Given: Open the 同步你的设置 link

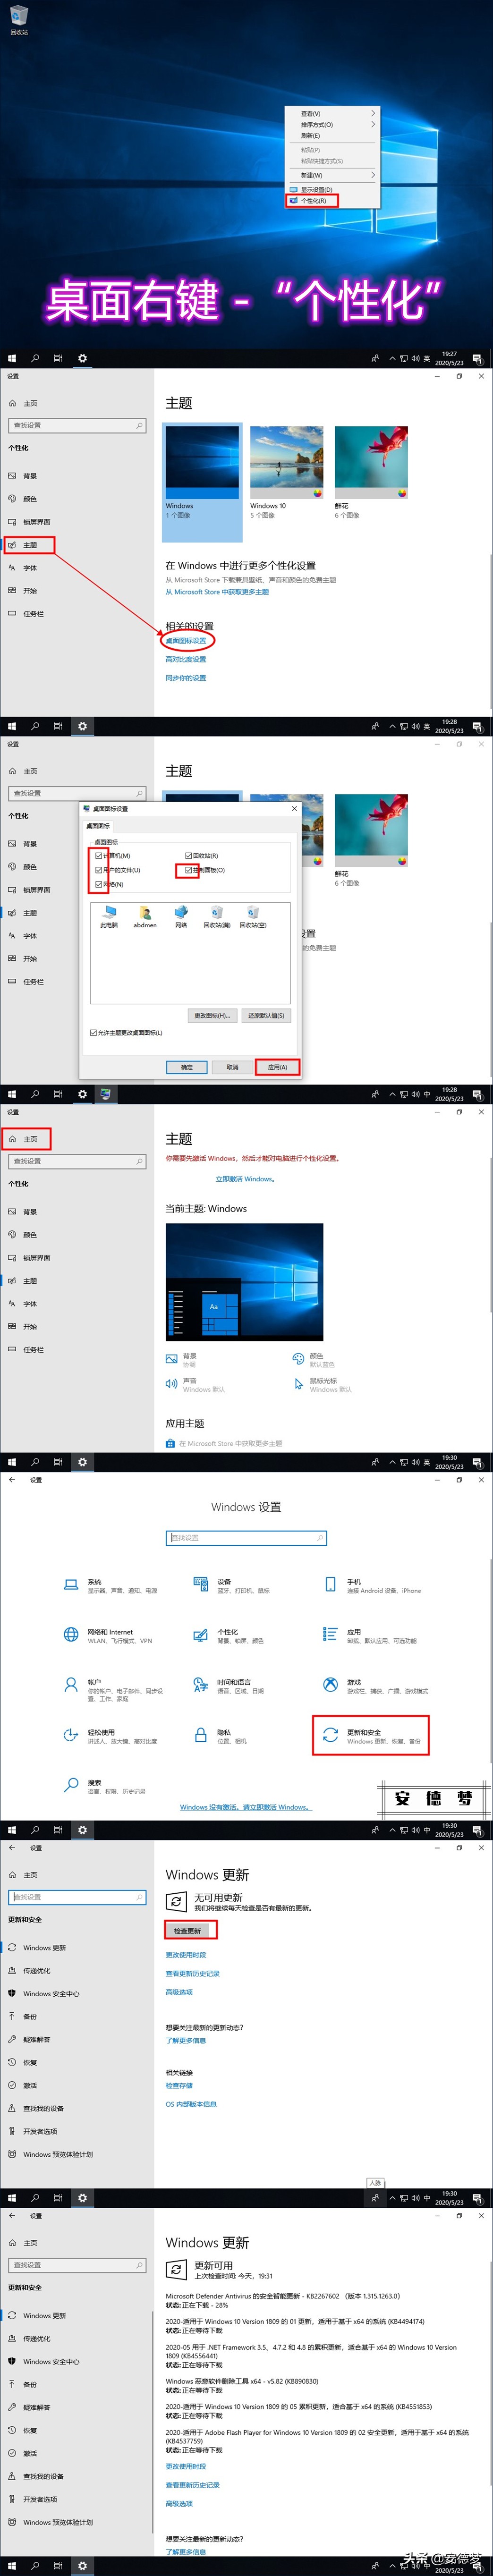Looking at the screenshot, I should (x=186, y=678).
